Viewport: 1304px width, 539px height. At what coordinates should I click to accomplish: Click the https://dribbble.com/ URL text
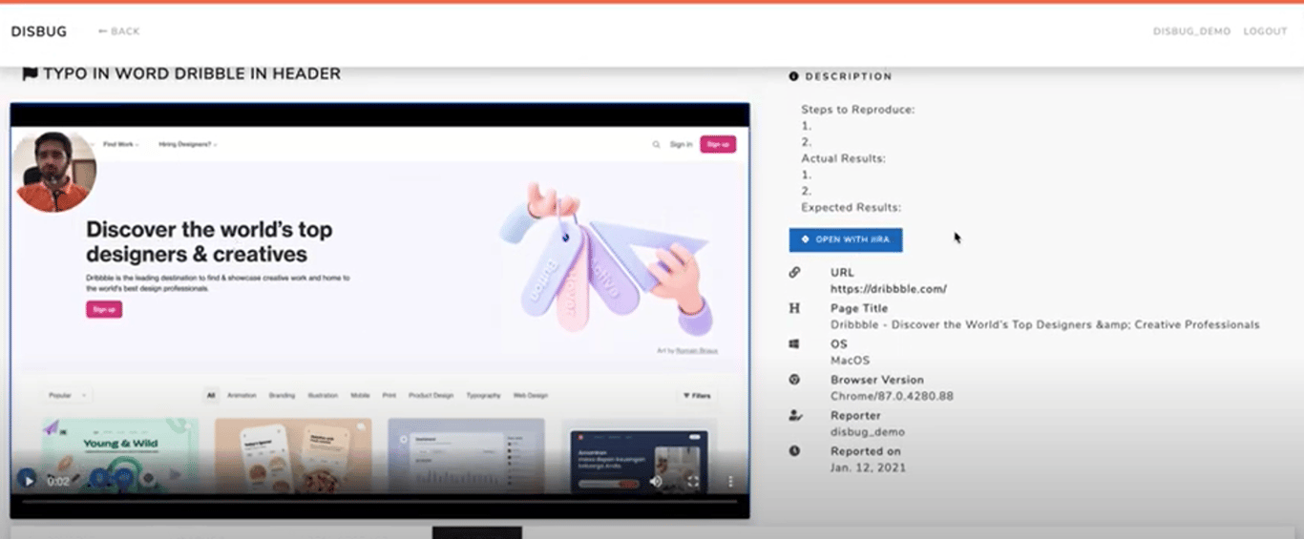pyautogui.click(x=889, y=289)
